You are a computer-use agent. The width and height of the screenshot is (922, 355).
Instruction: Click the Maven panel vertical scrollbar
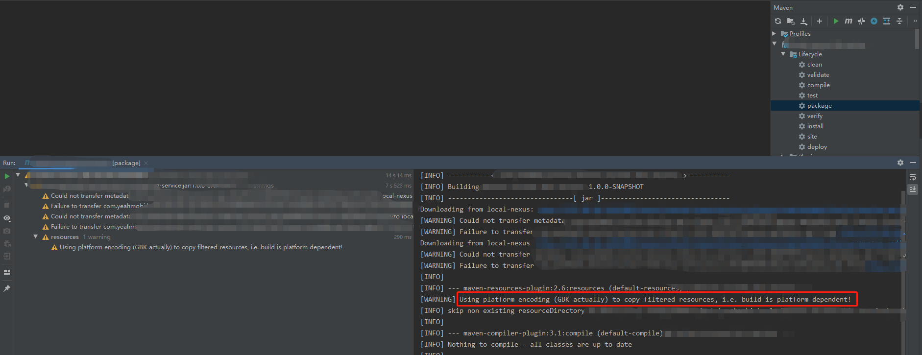click(917, 39)
